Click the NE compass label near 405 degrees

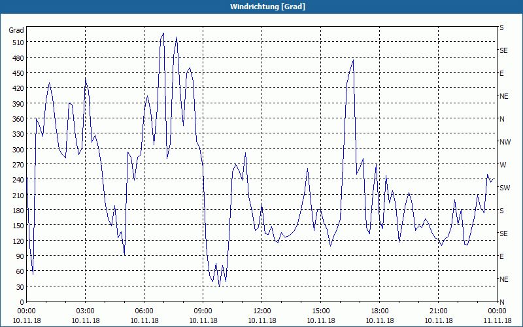point(504,96)
